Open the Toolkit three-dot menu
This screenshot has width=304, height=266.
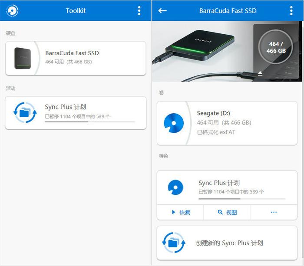coord(139,11)
